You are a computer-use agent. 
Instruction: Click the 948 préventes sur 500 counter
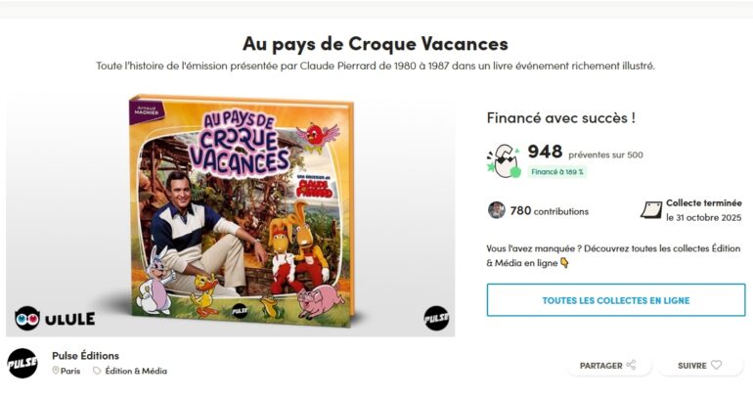(585, 153)
